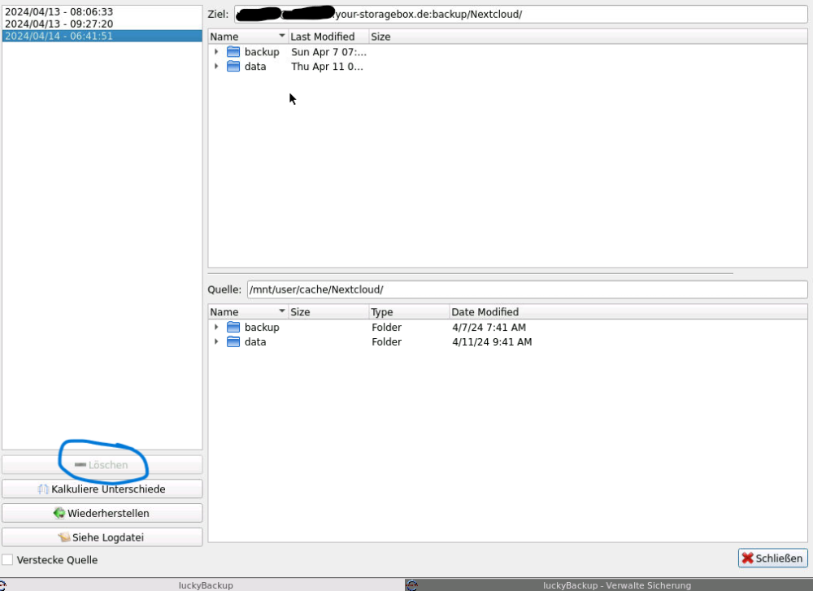Click data folder icon in Quelle list

pyautogui.click(x=233, y=341)
